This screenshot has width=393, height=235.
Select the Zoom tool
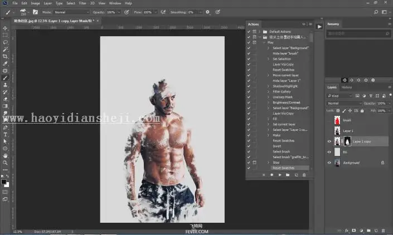pos(5,163)
